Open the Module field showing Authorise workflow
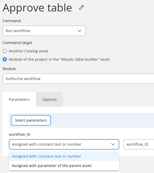The width and height of the screenshot is (154, 173). 78,79
